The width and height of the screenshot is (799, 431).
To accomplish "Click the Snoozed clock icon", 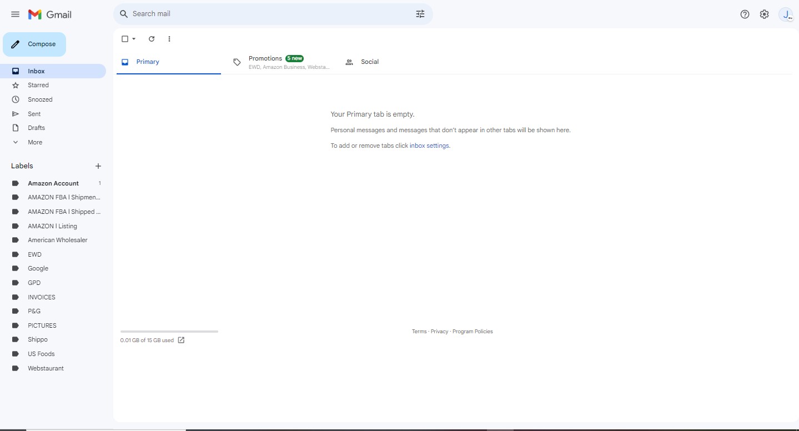I will 16,99.
